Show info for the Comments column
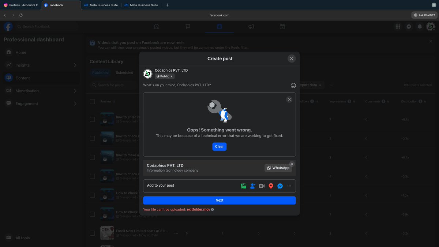The image size is (439, 247). [x=383, y=101]
